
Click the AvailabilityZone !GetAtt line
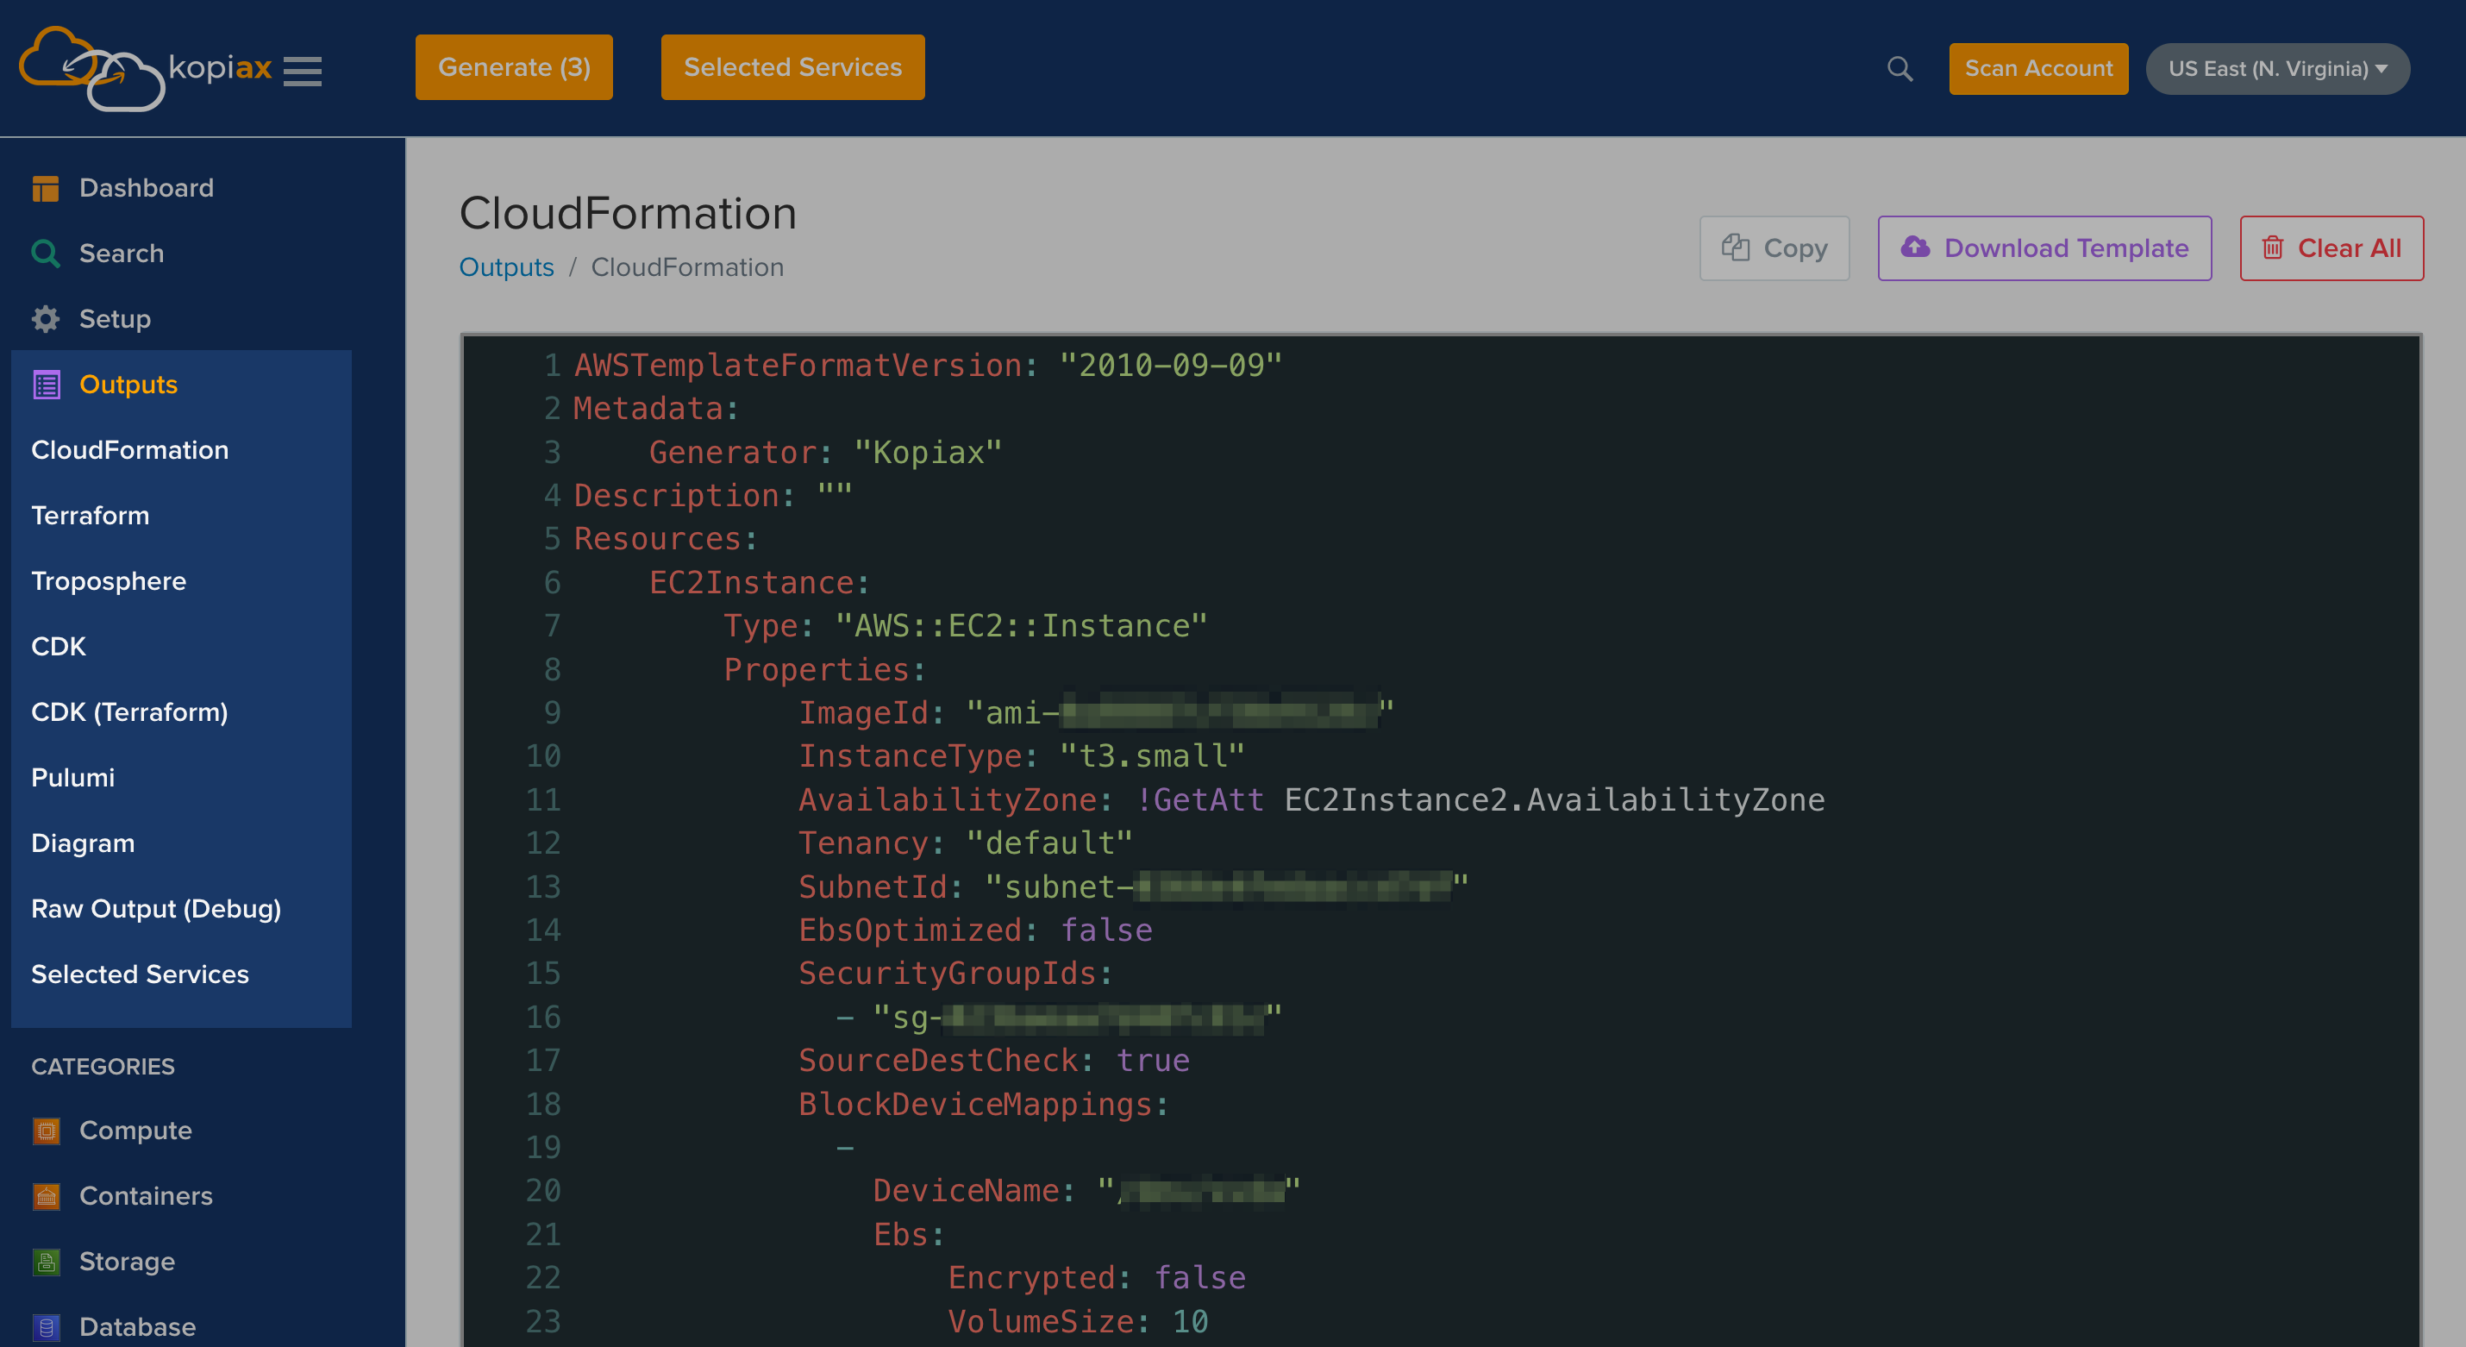[x=1311, y=800]
